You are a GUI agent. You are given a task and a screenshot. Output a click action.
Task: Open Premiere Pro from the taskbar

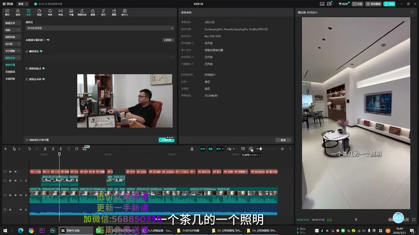point(42,230)
